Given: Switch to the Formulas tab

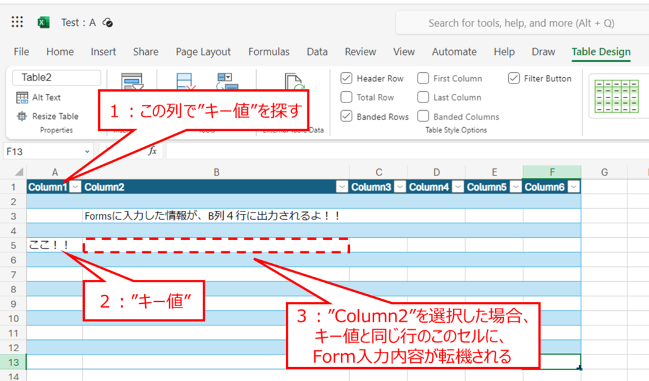Looking at the screenshot, I should [x=269, y=52].
